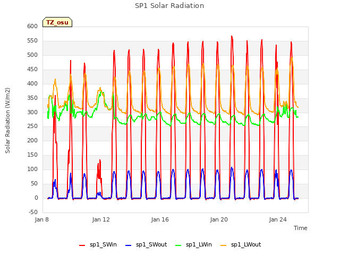
Task: Click the Jan 24 x-axis label
Action: click(278, 219)
